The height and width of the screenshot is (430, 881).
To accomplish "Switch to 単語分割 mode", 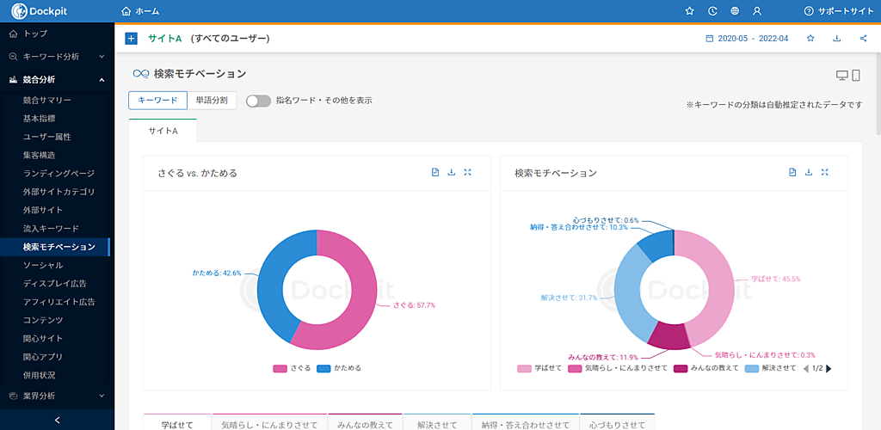I will point(212,101).
